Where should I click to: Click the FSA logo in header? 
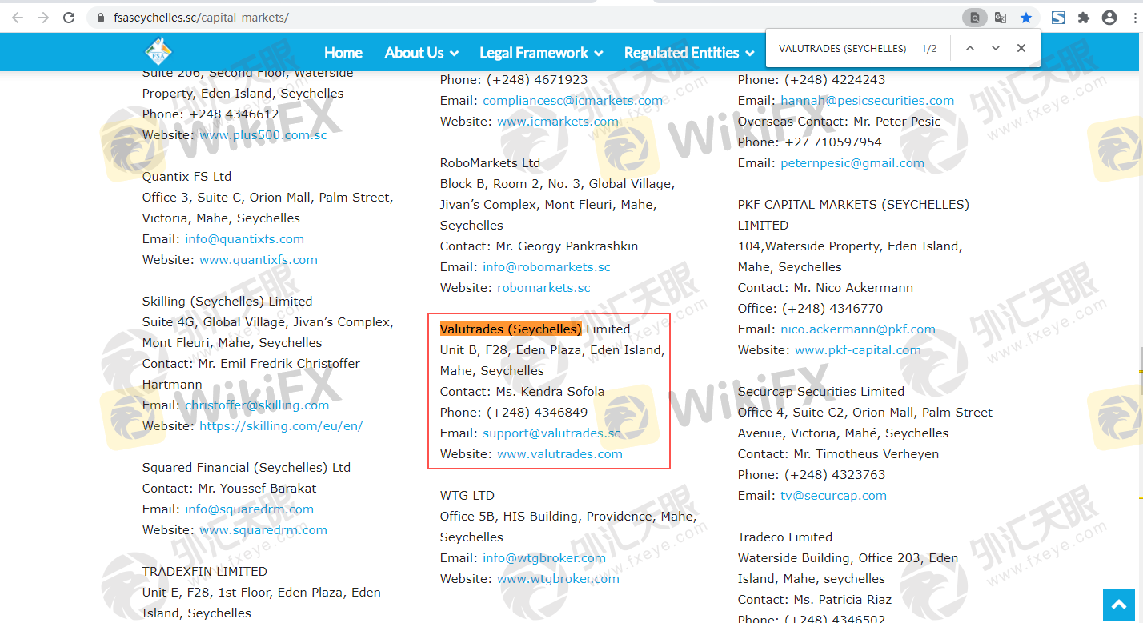(x=158, y=53)
